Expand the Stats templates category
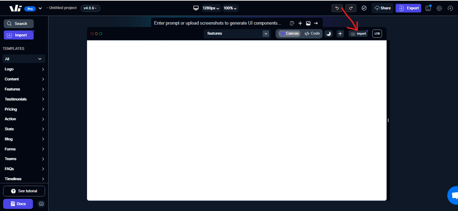The height and width of the screenshot is (211, 458). 24,129
